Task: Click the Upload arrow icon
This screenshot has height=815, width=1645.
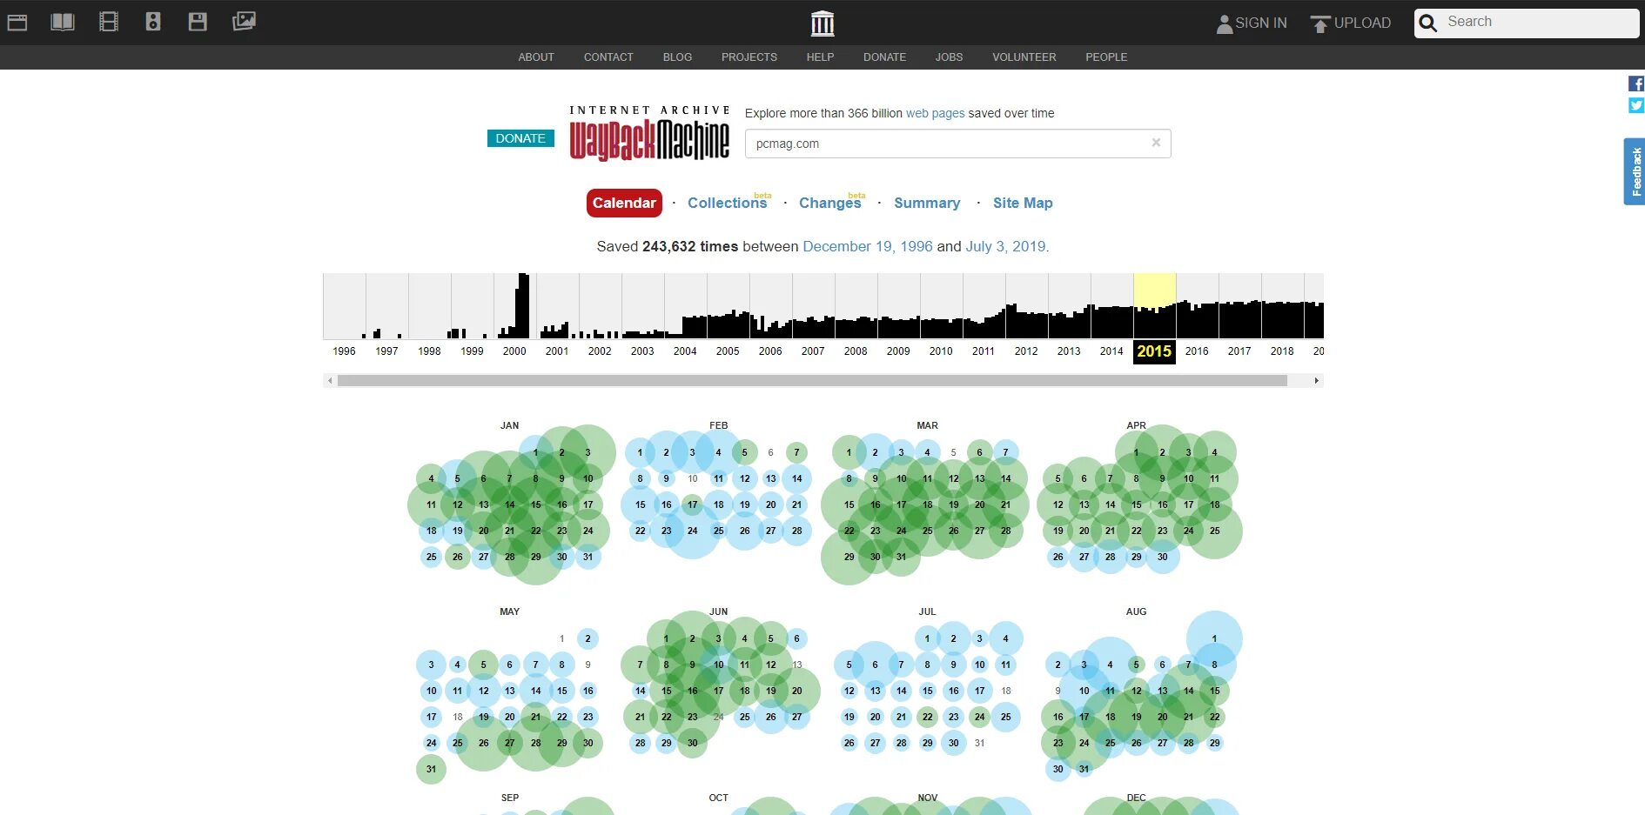Action: click(x=1320, y=23)
